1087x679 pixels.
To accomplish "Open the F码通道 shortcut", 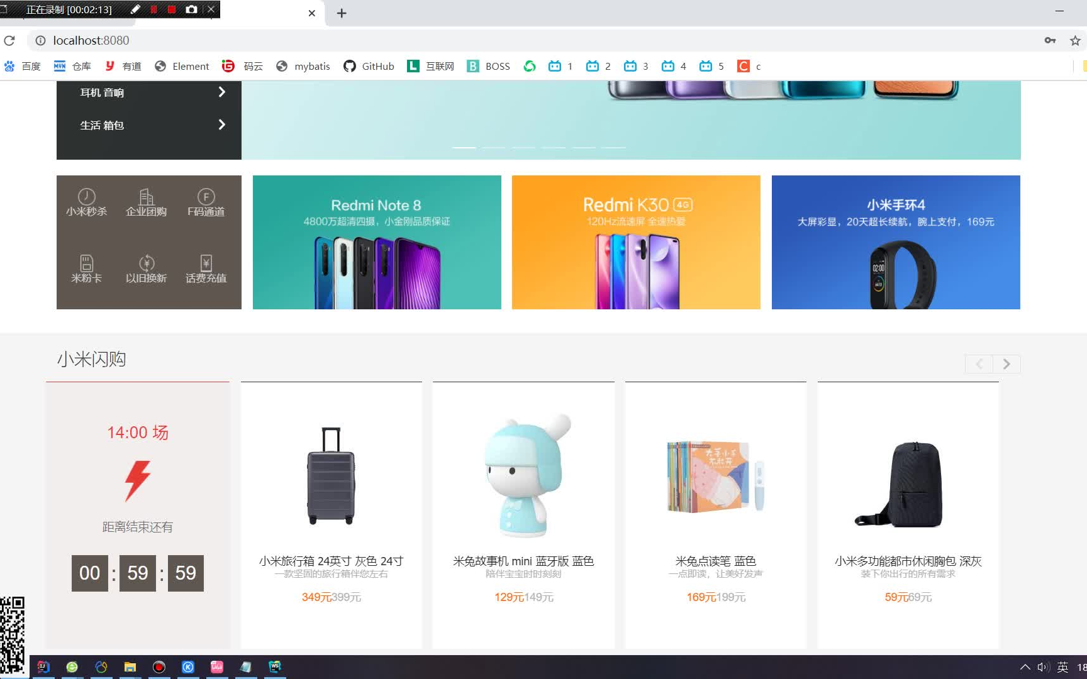I will click(x=206, y=203).
